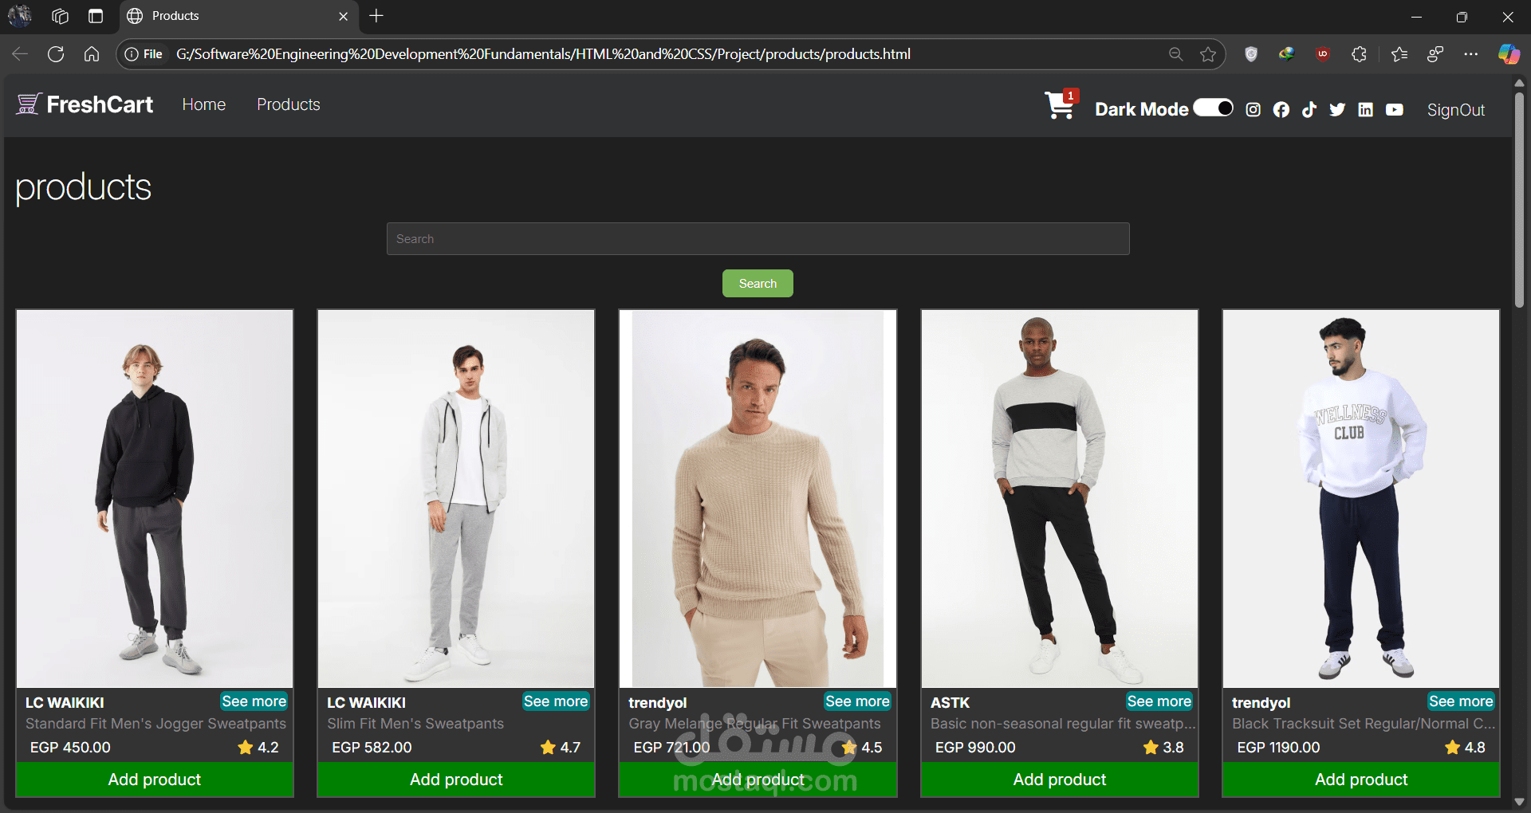Open the Extensions puzzle icon
Image resolution: width=1531 pixels, height=813 pixels.
click(x=1360, y=54)
